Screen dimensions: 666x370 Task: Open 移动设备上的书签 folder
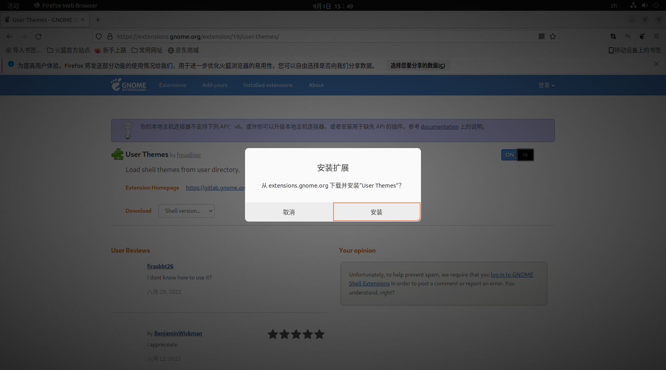(635, 50)
